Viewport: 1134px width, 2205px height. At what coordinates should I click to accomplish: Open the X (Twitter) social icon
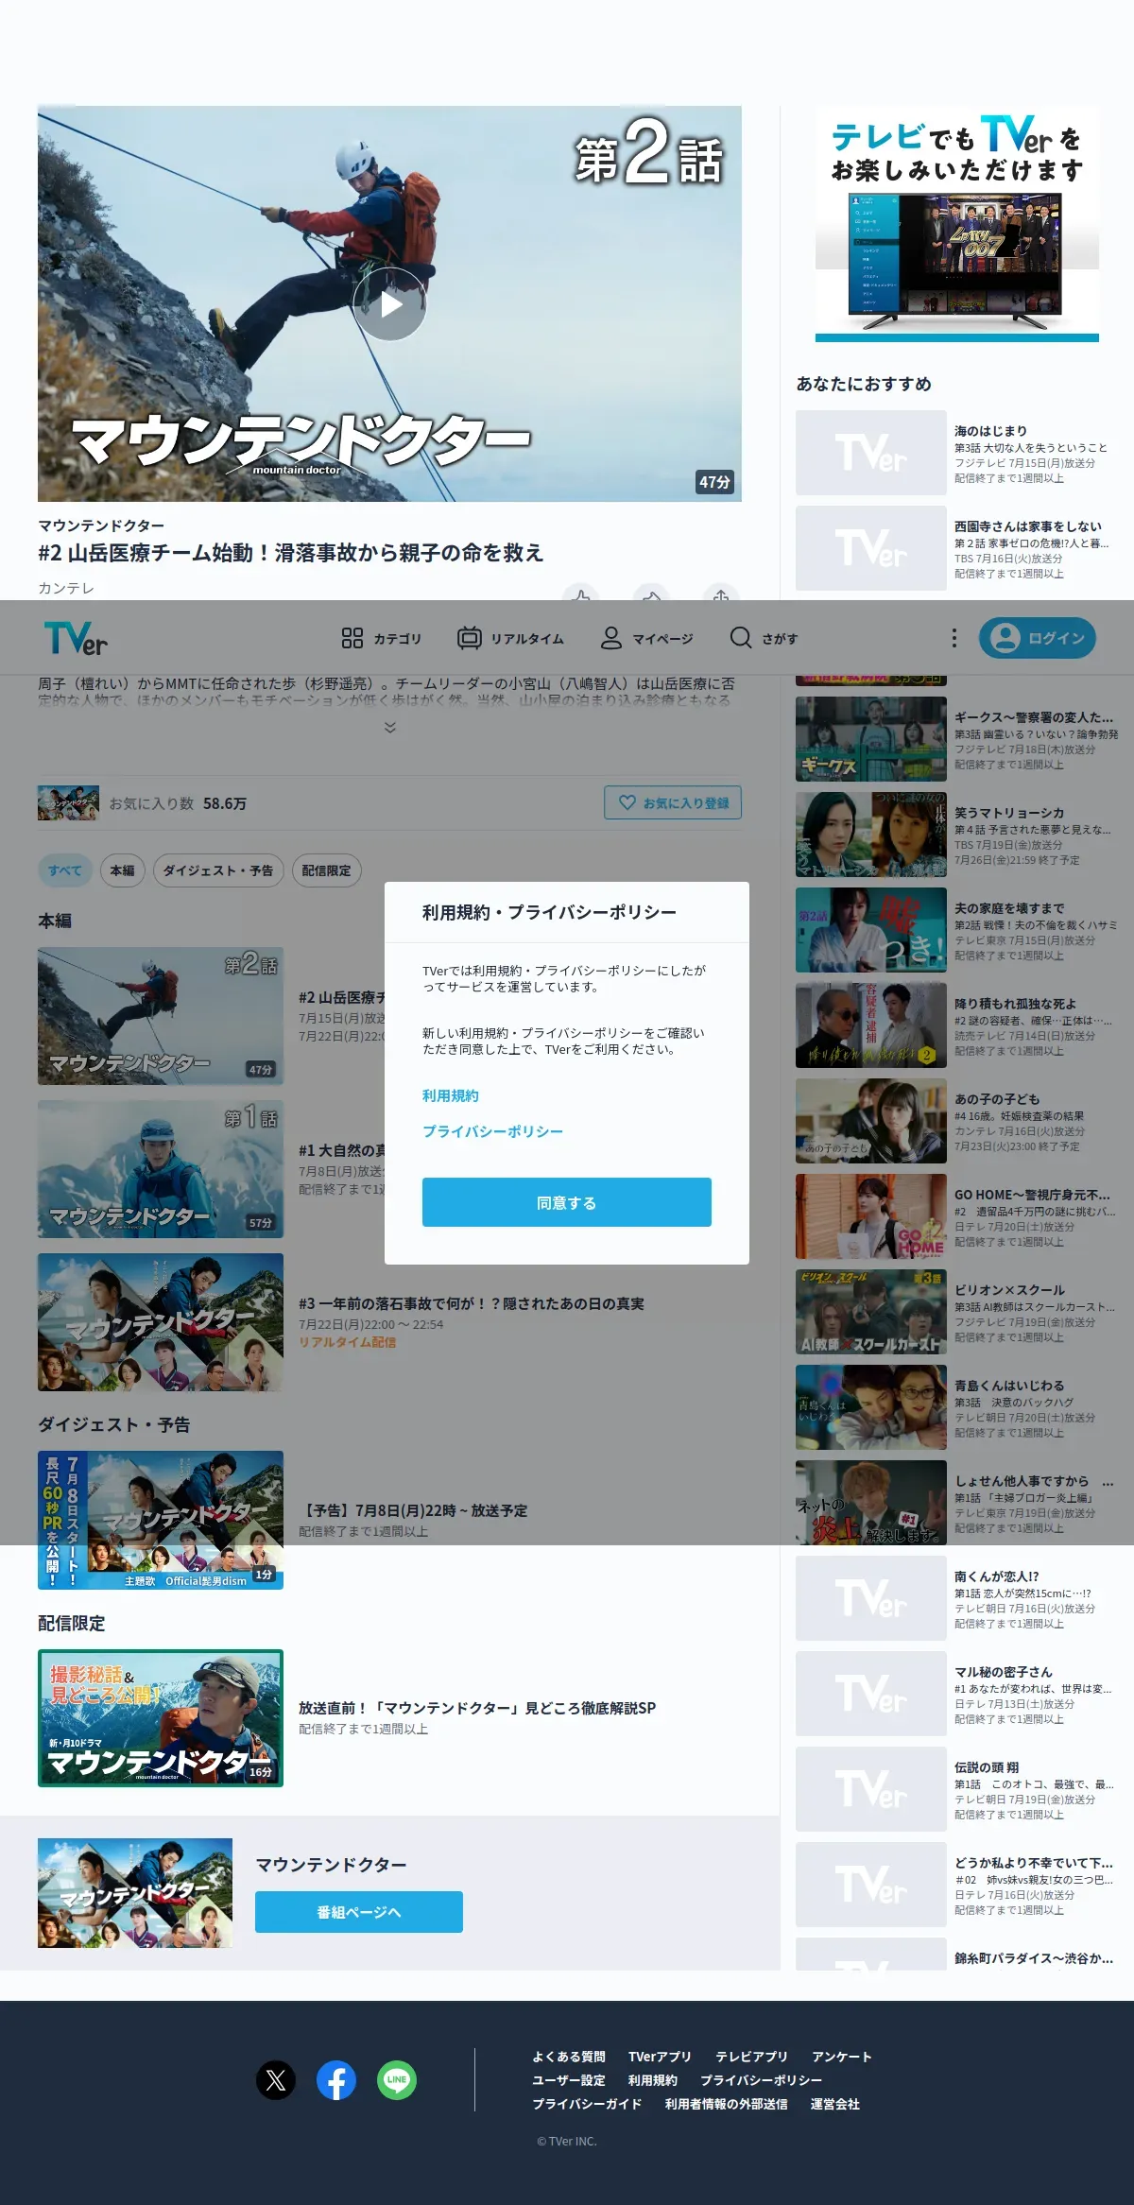276,2080
